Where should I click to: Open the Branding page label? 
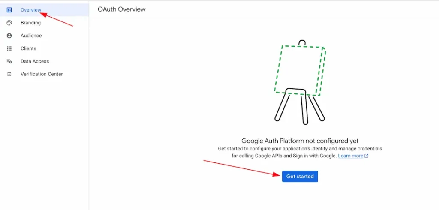click(x=30, y=23)
